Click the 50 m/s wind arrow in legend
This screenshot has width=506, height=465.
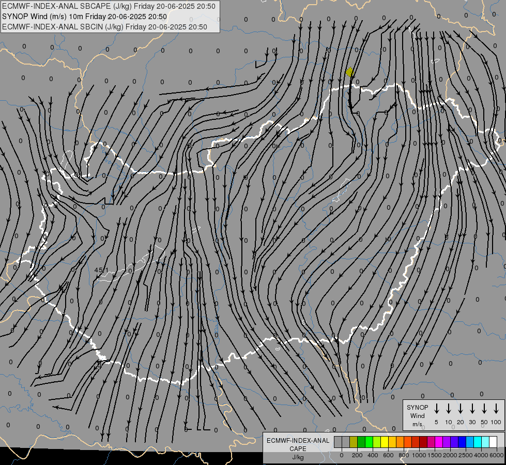coord(484,409)
